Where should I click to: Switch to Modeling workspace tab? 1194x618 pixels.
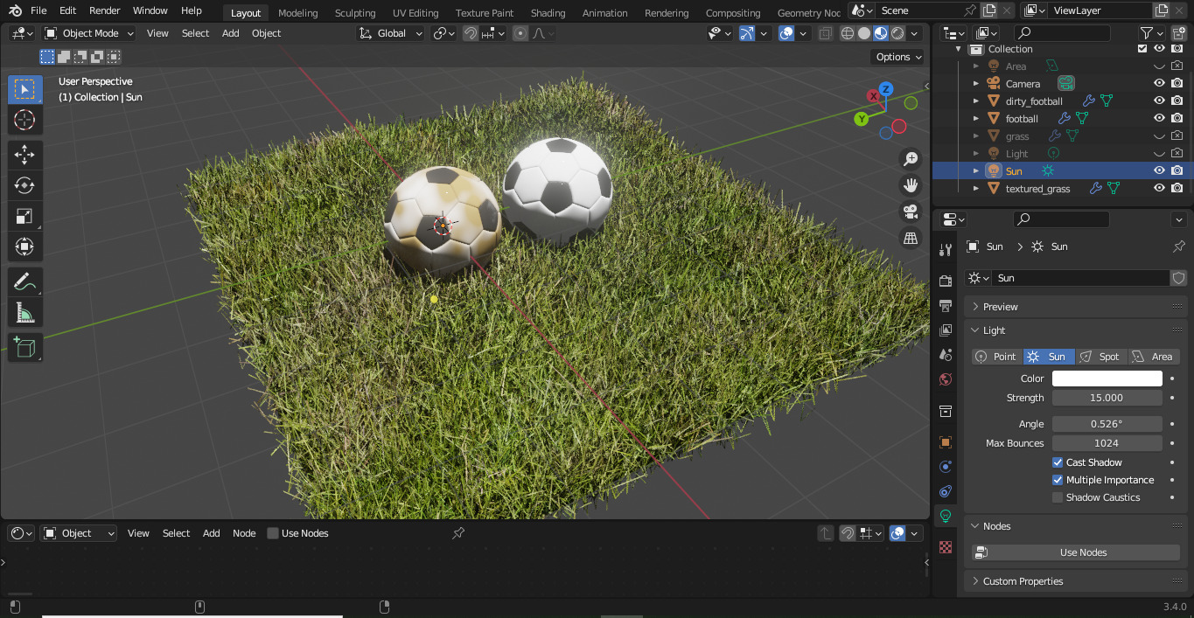(x=297, y=13)
